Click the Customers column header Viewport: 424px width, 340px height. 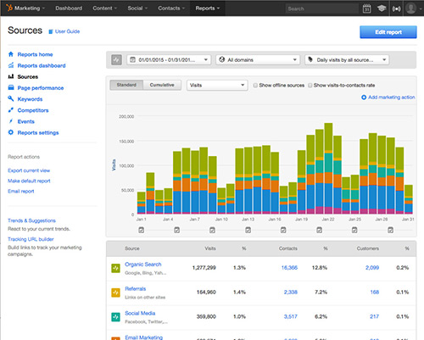368,248
